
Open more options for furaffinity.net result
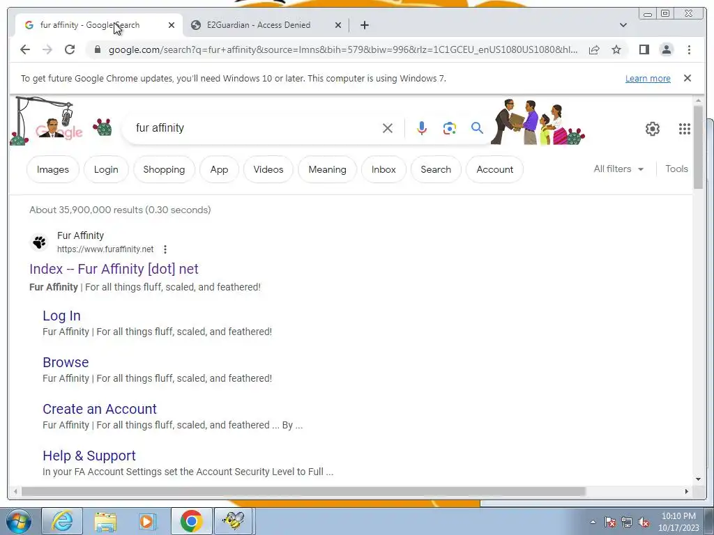(x=165, y=249)
